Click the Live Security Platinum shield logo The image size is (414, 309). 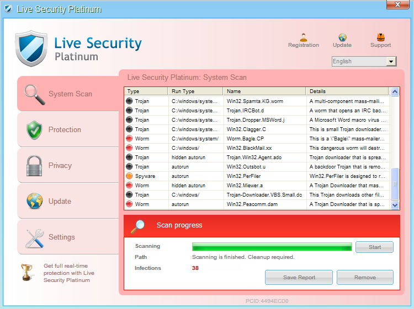pos(31,48)
